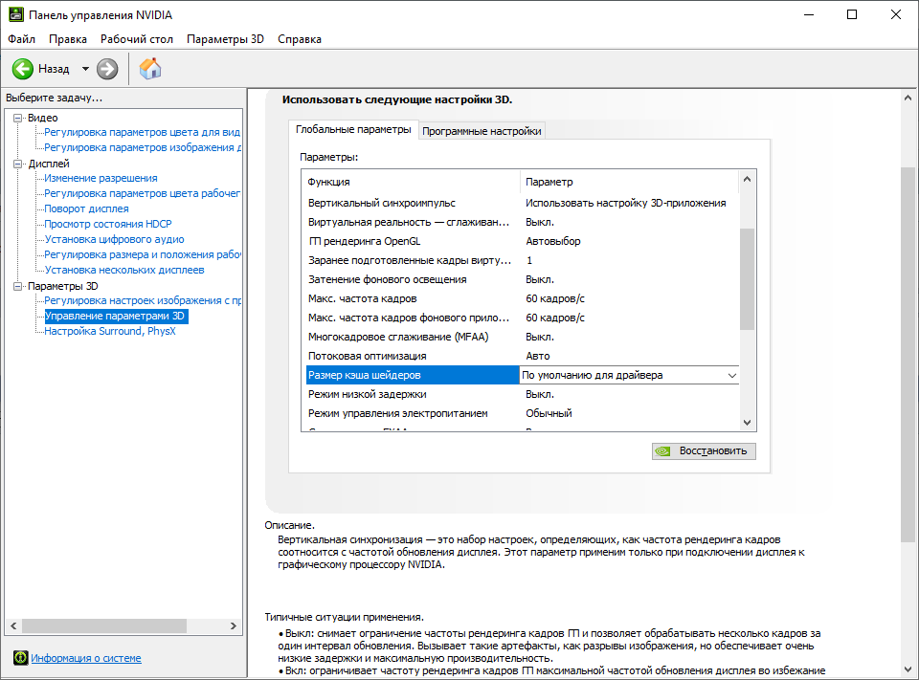Click the Восстановить button
The width and height of the screenshot is (919, 680).
pyautogui.click(x=704, y=451)
